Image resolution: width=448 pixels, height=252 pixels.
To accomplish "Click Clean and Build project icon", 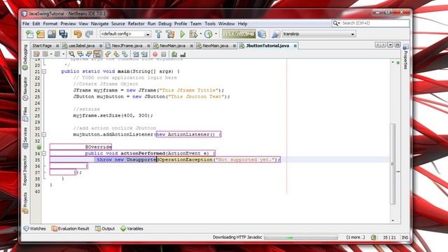I will click(x=171, y=34).
